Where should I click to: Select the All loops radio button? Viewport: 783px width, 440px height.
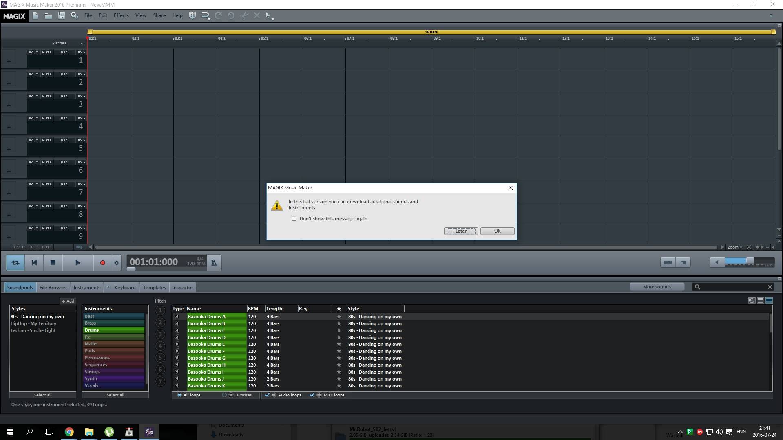coord(179,395)
